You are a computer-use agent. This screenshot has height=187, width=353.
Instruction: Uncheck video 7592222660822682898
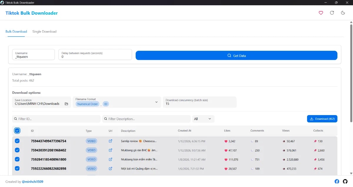(x=17, y=169)
